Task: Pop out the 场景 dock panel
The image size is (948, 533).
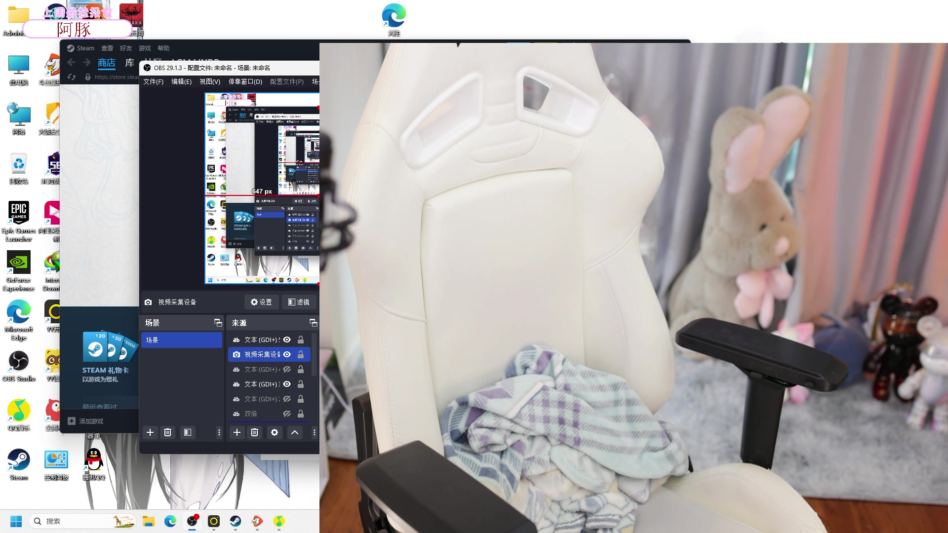Action: pos(218,323)
